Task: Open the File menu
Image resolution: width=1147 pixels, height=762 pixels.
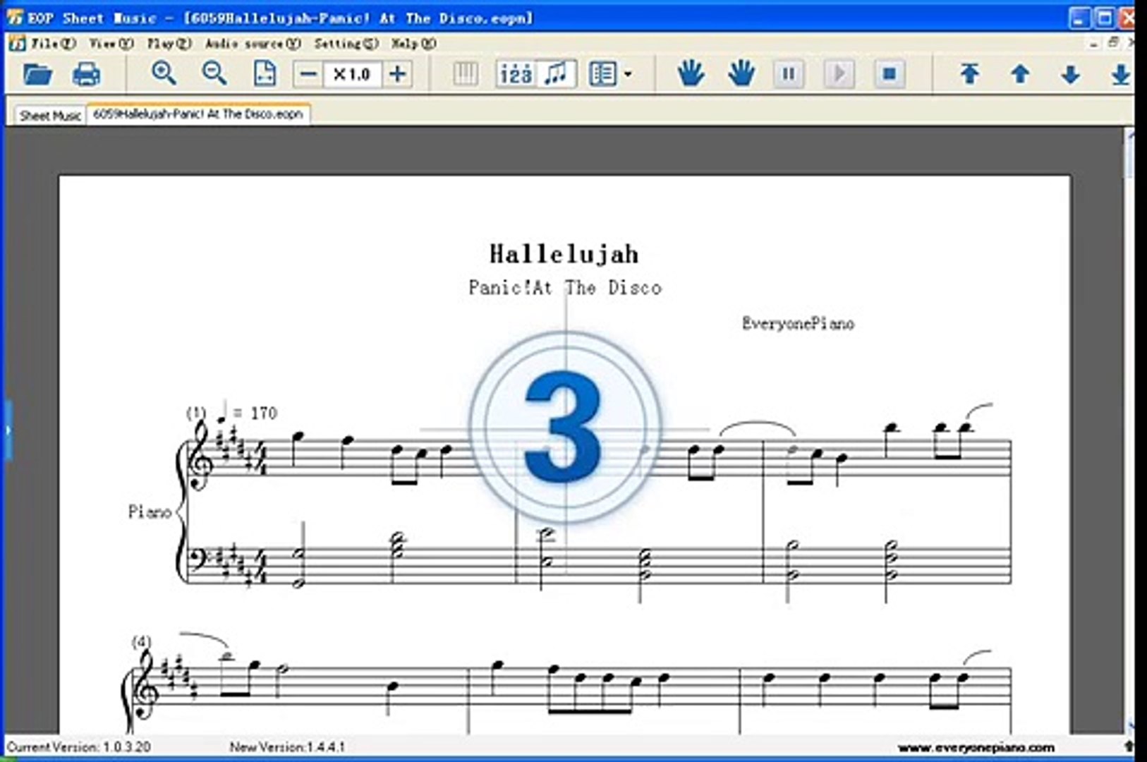Action: pos(54,44)
